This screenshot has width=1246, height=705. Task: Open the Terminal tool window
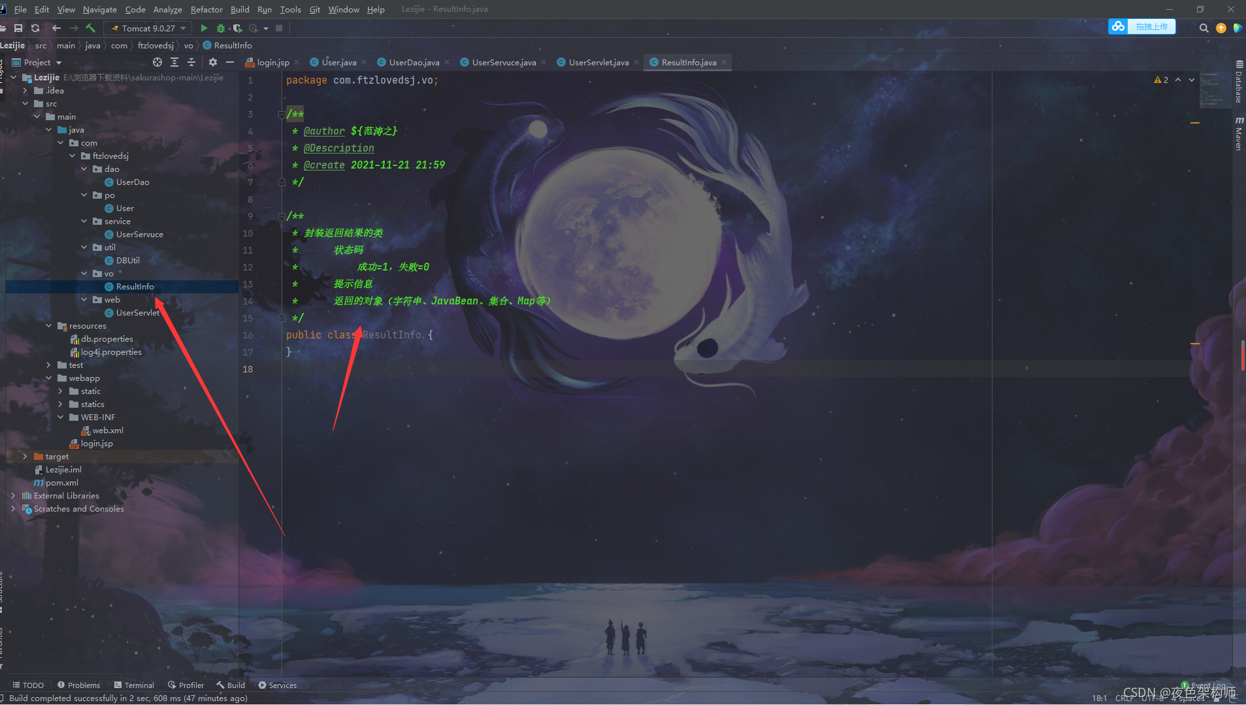pos(134,685)
